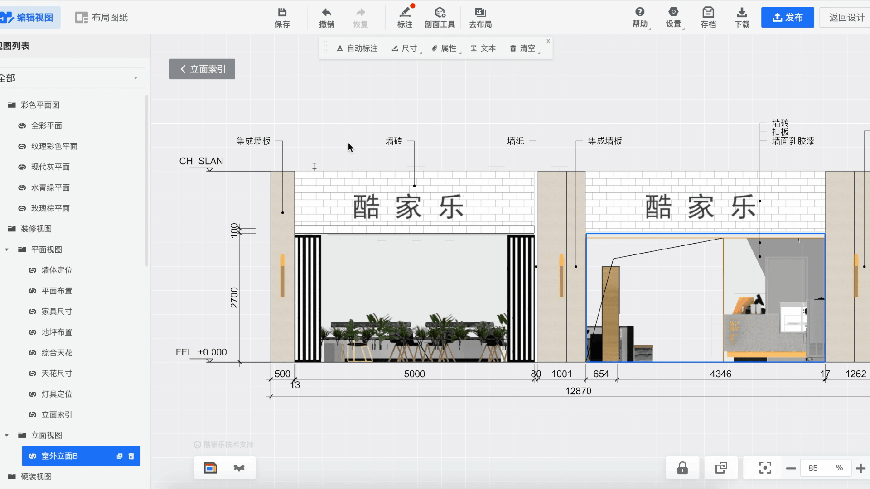870x489 pixels.
Task: Toggle the colored layer display icon at bottom left
Action: point(211,468)
